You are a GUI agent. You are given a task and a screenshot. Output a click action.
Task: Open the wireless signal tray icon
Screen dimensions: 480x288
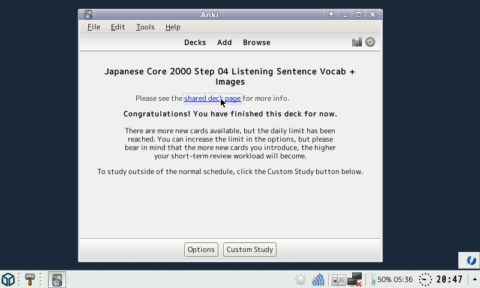click(318, 280)
